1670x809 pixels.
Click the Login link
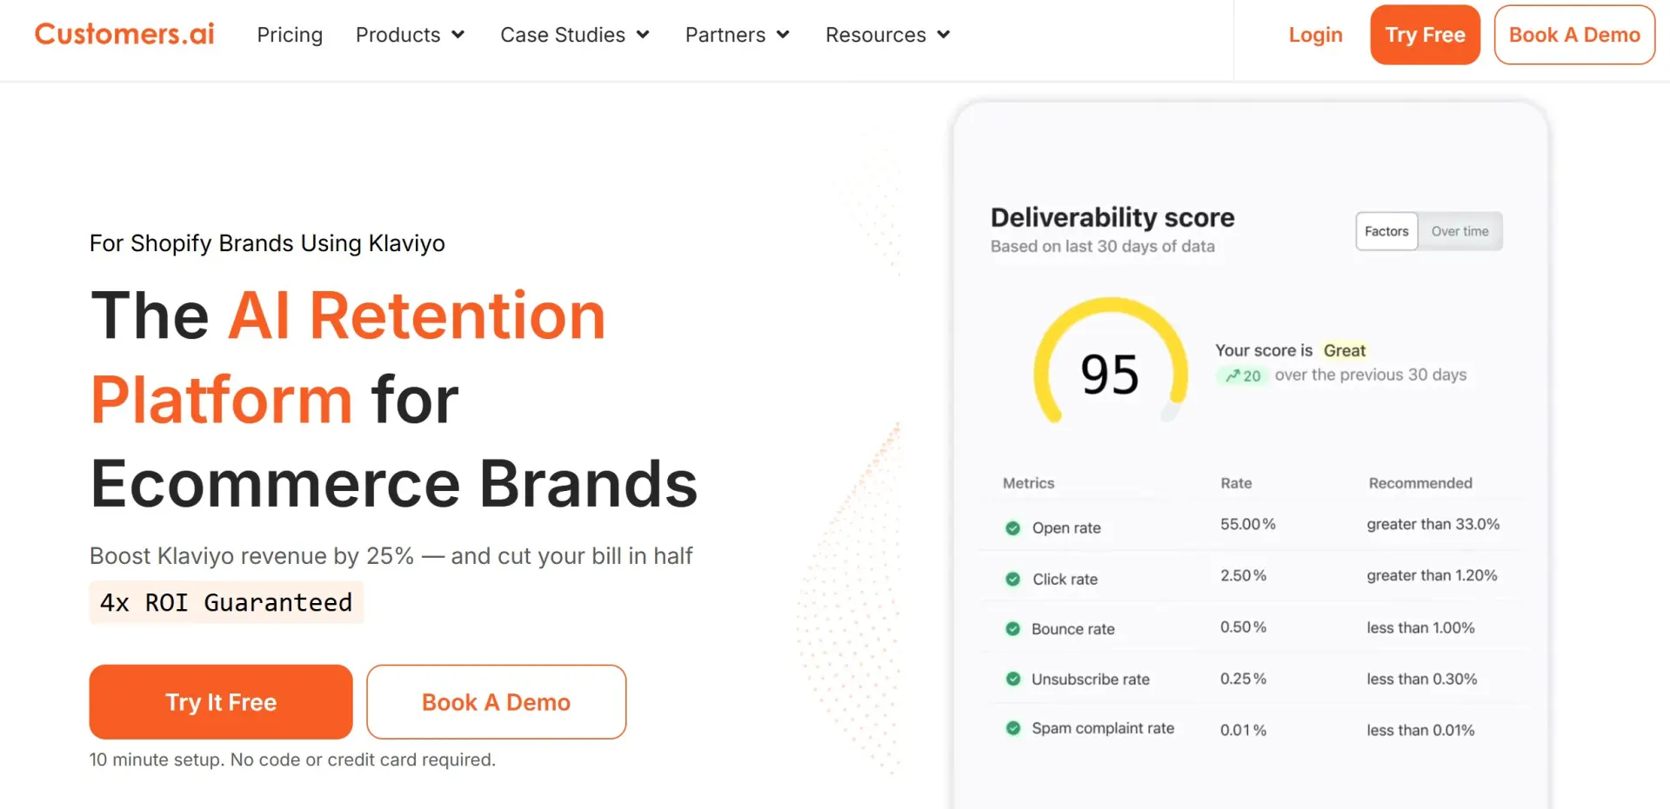point(1315,35)
